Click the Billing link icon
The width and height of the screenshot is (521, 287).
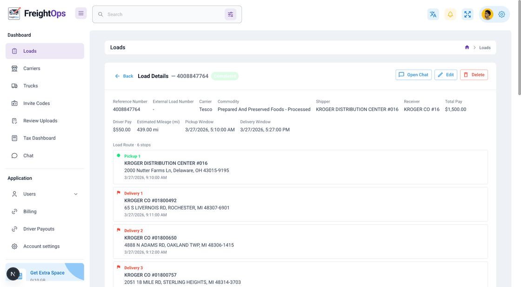point(14,211)
